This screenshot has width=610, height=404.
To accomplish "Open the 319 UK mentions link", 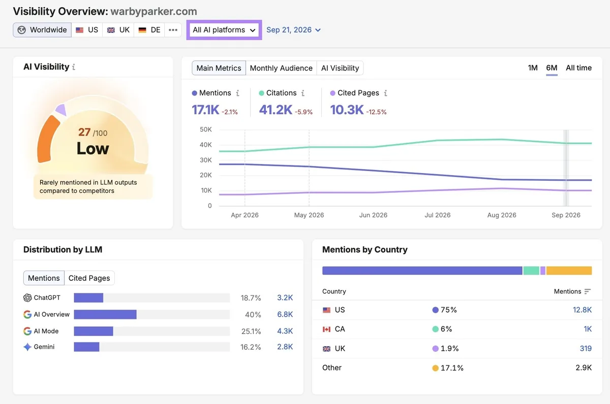I will (586, 349).
